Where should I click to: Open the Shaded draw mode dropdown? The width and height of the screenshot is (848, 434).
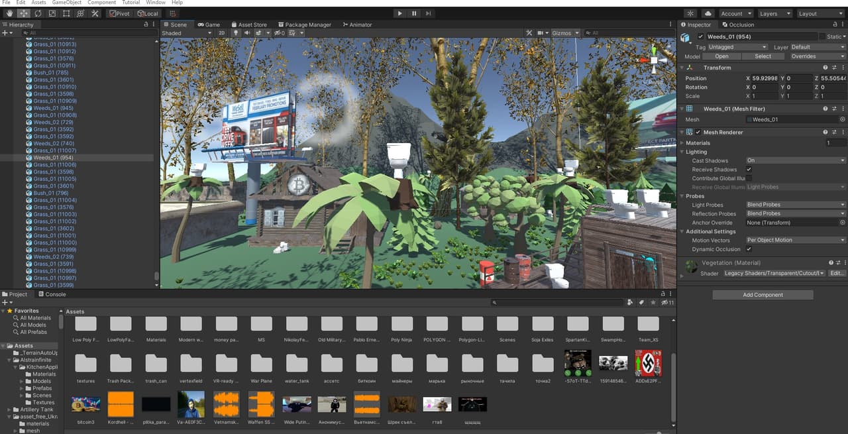(x=187, y=33)
